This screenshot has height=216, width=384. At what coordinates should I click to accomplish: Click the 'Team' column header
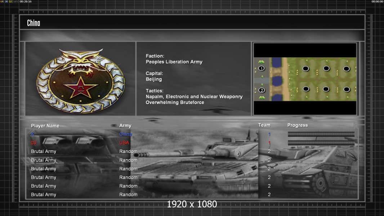(264, 125)
